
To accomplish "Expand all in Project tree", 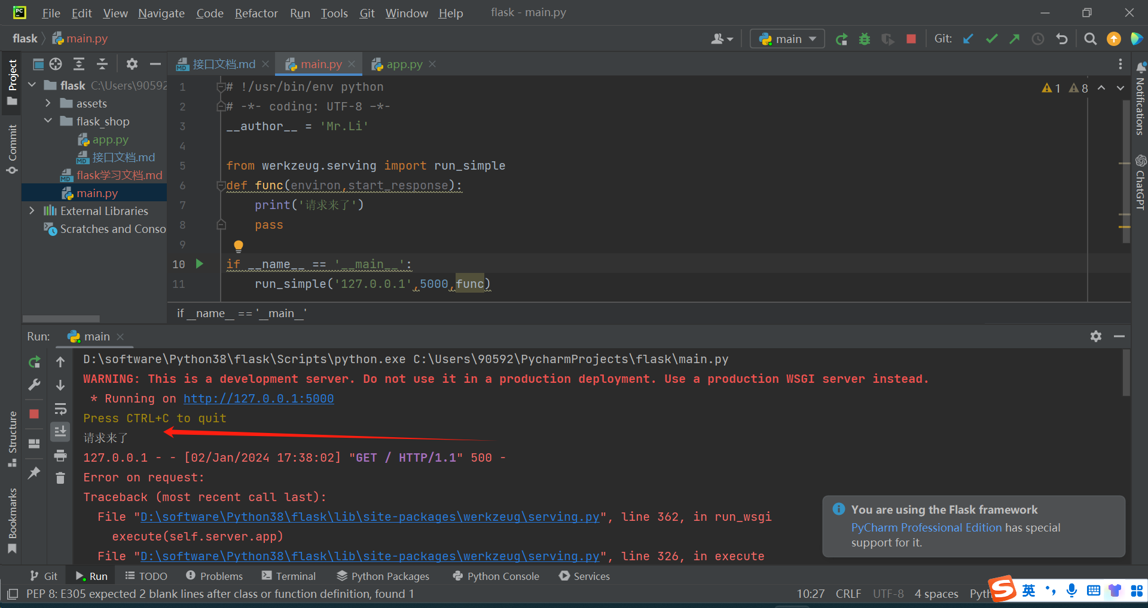I will tap(79, 64).
